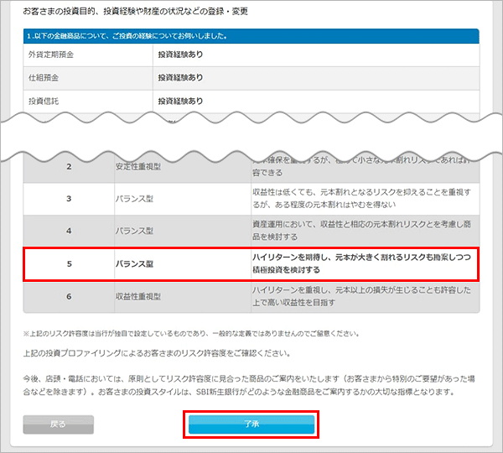Select row number 4 in risk table

pos(69,230)
